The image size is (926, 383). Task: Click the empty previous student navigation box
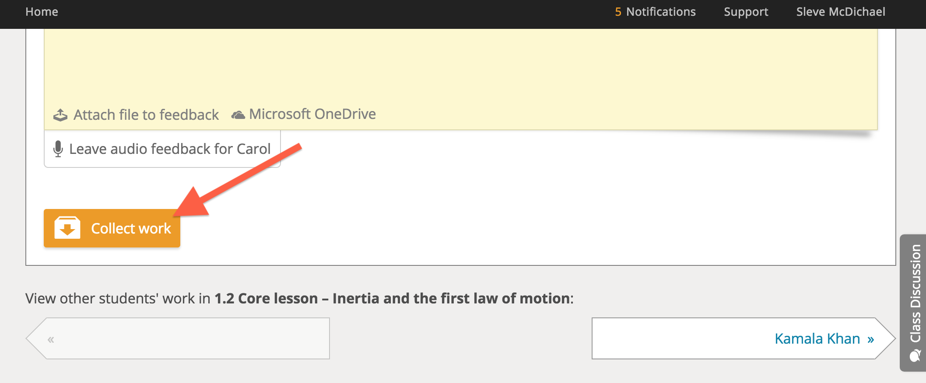(x=178, y=338)
